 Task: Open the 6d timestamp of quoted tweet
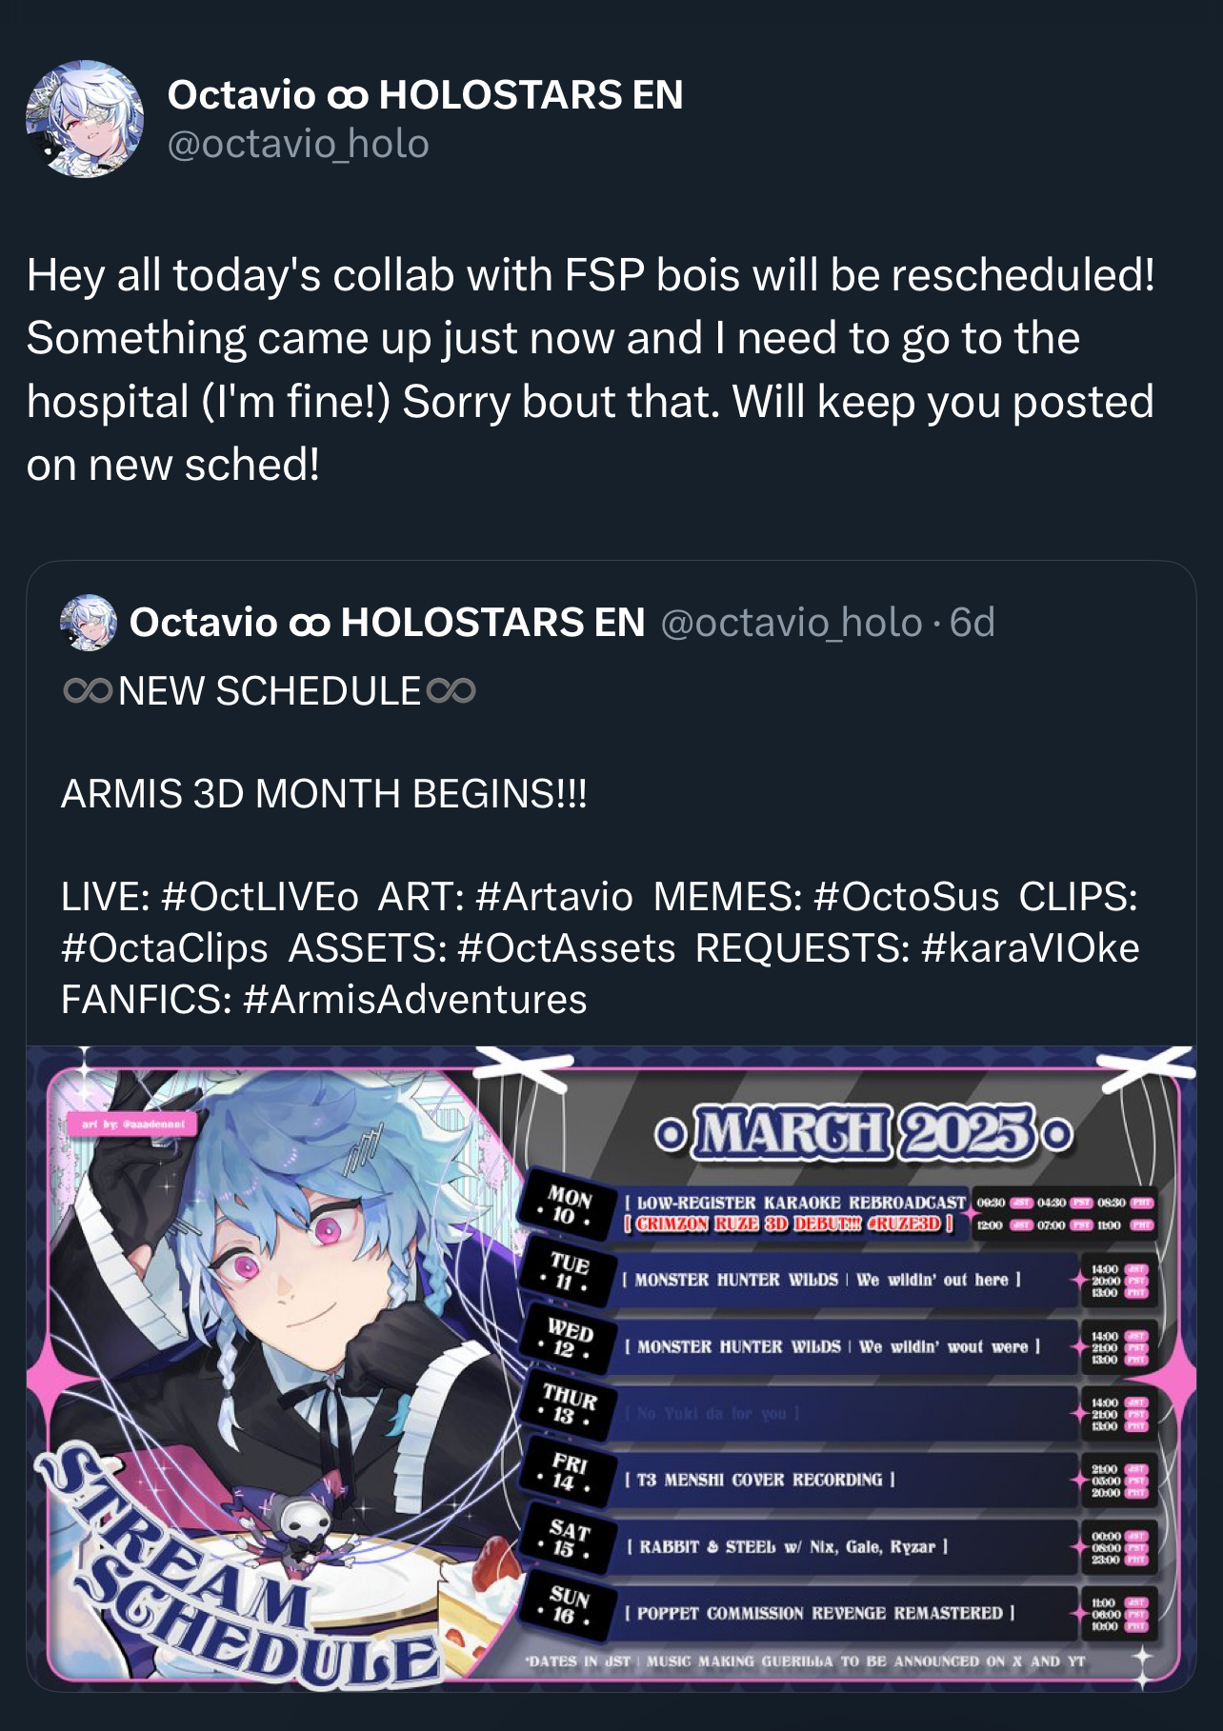click(x=972, y=623)
